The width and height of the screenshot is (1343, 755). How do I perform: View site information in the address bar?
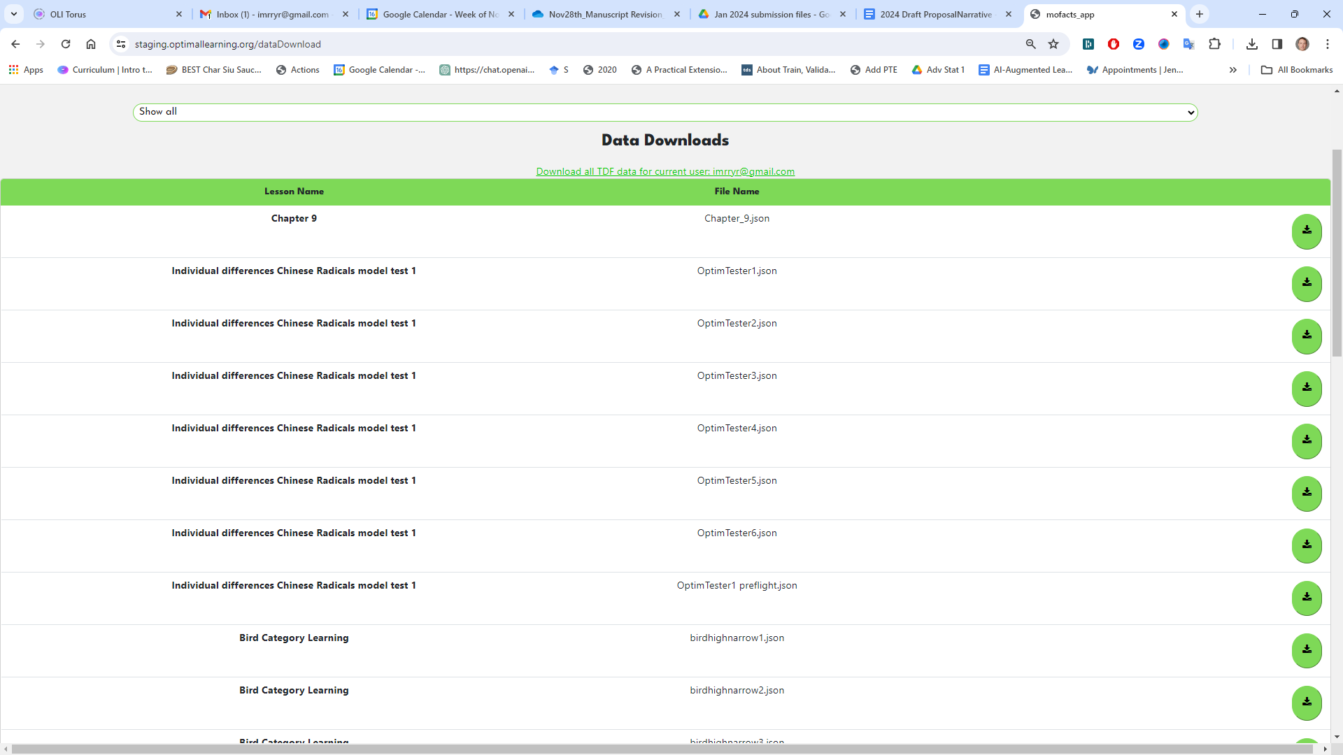tap(121, 43)
